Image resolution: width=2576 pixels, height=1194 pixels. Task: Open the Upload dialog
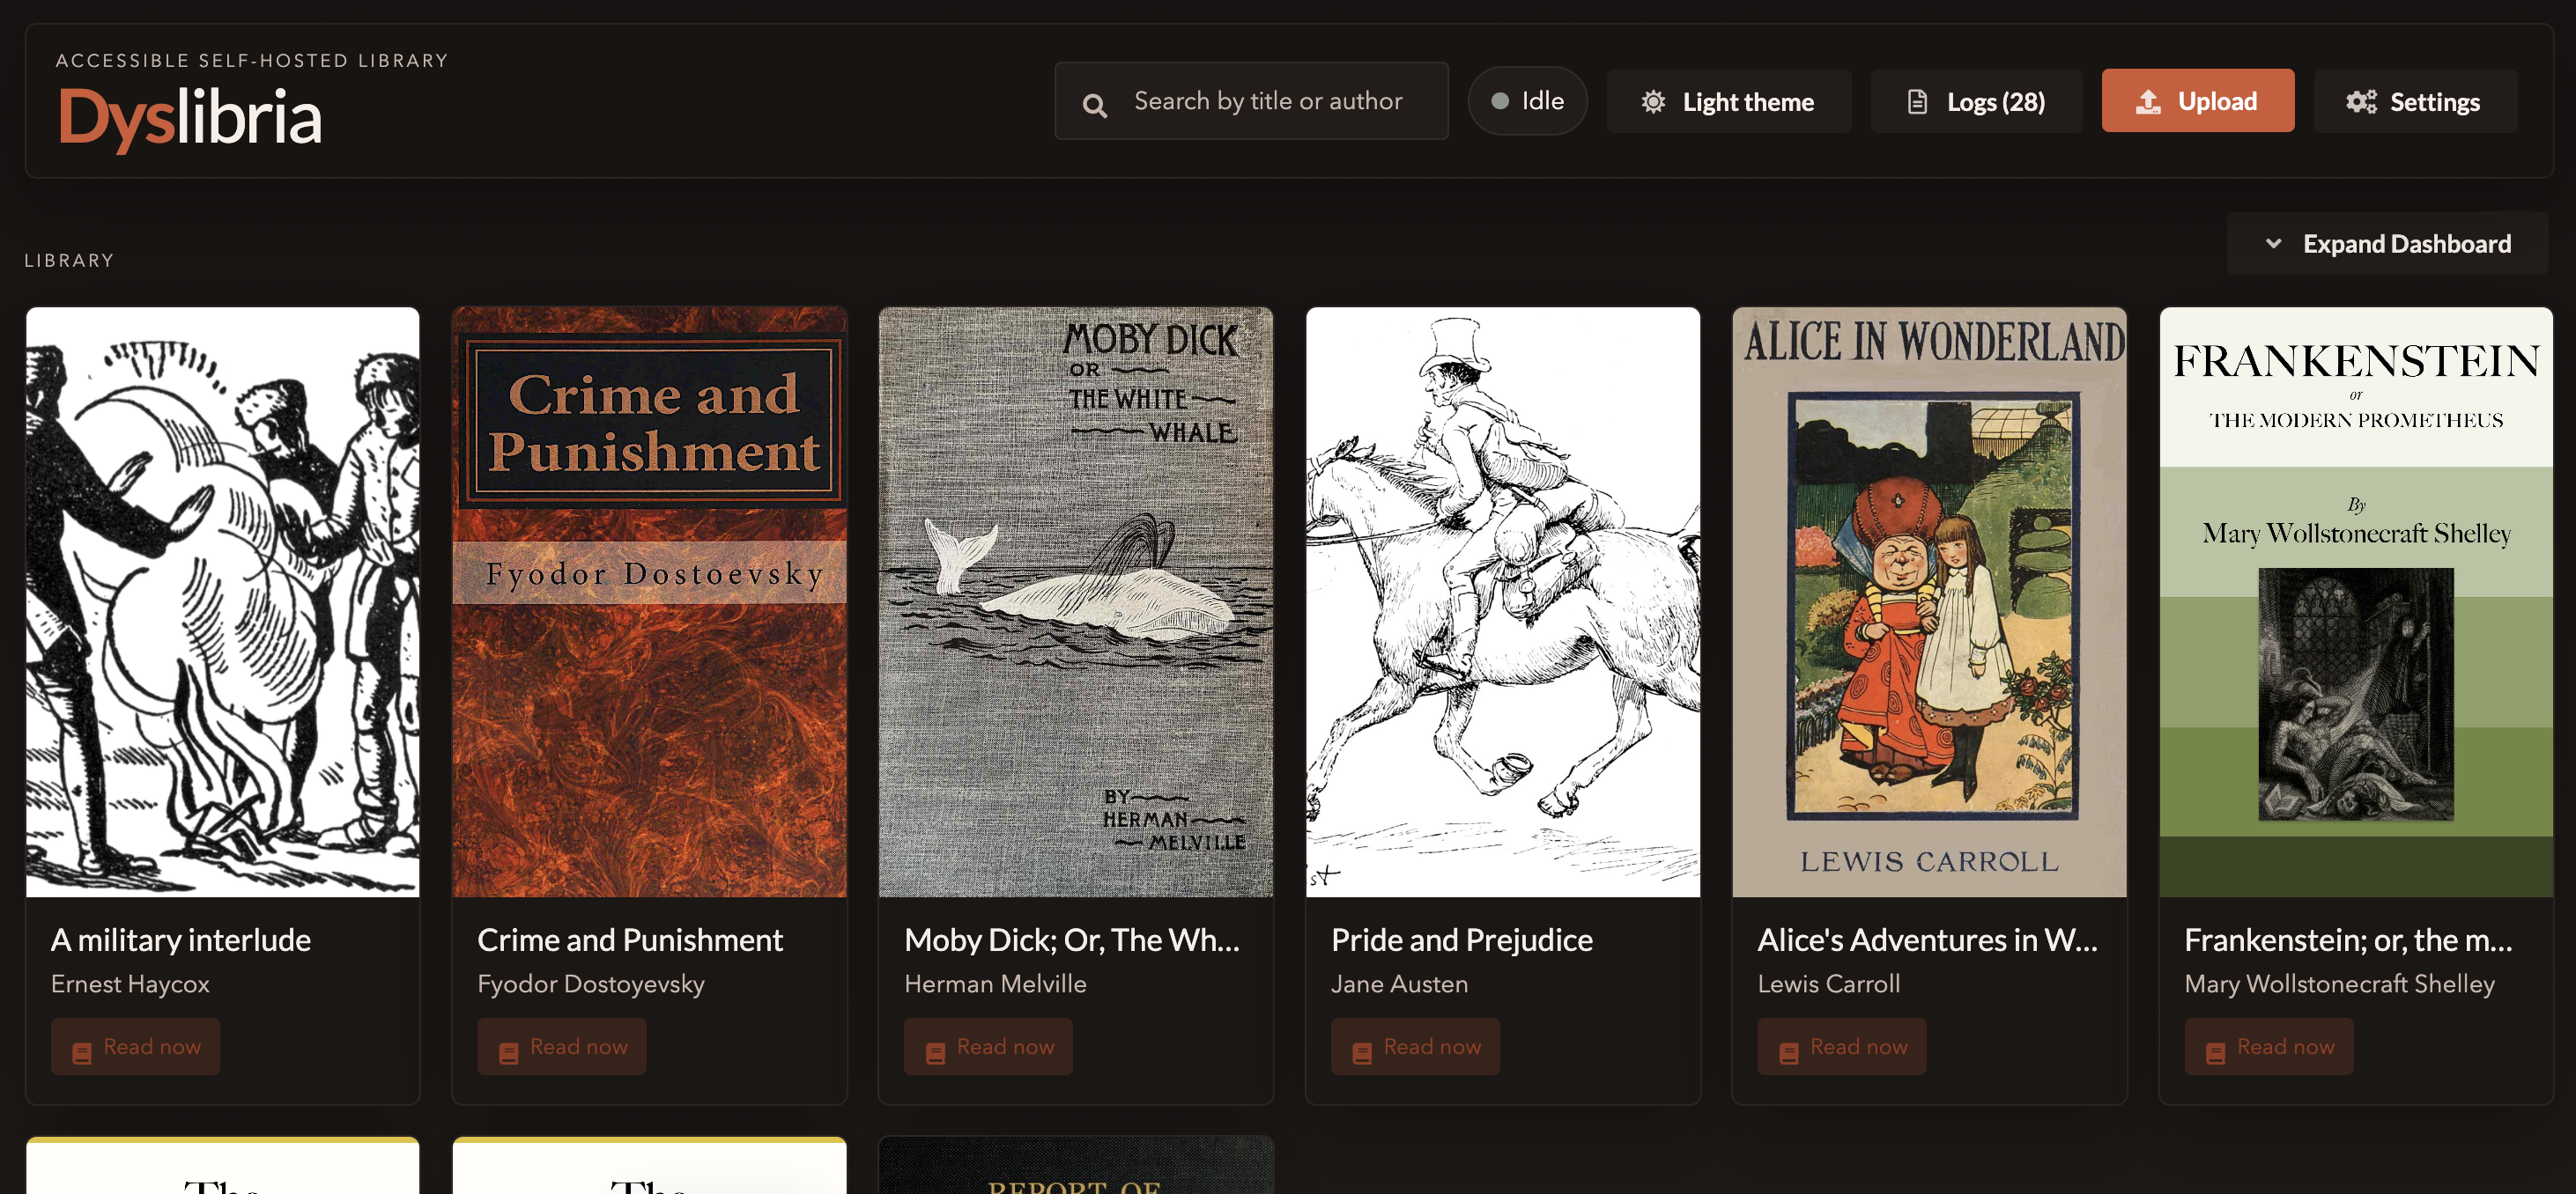(2197, 102)
